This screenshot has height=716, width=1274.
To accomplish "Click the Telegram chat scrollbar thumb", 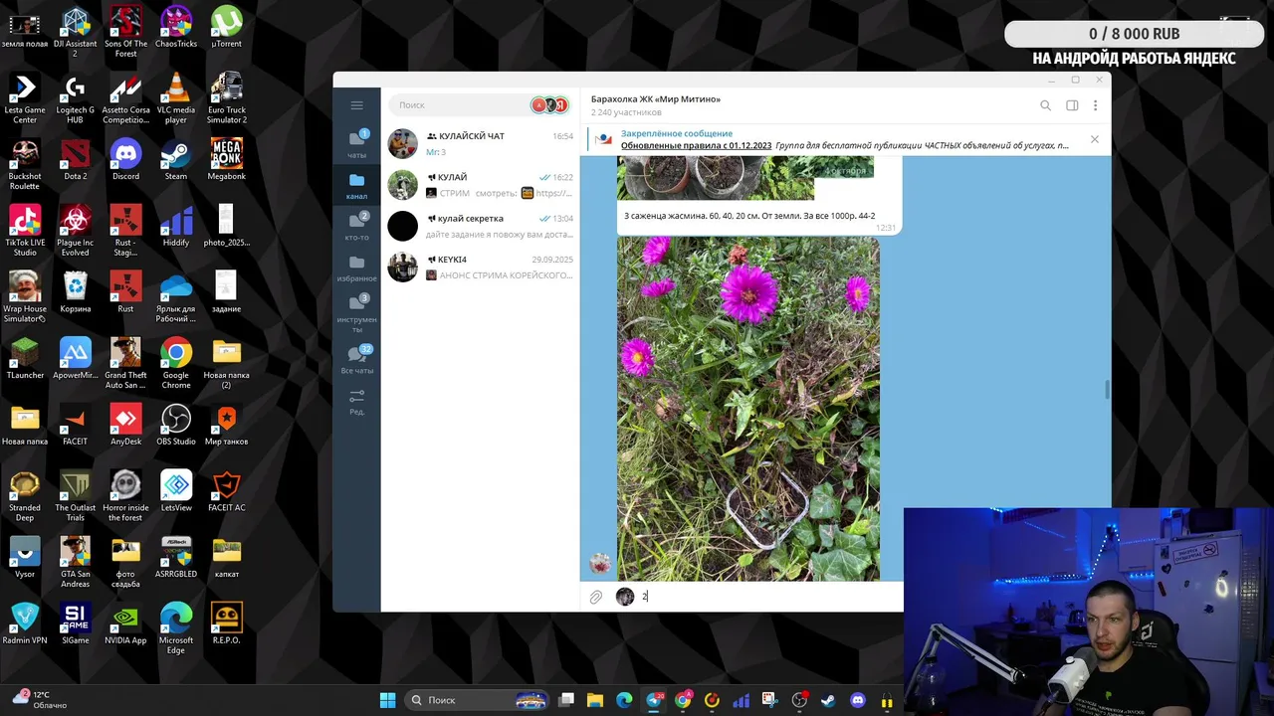I will (1107, 389).
